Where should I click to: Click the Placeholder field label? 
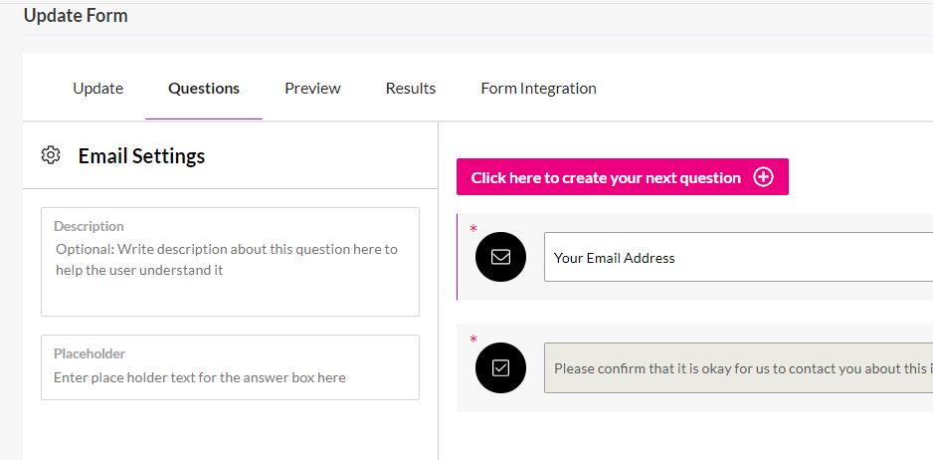(x=90, y=353)
